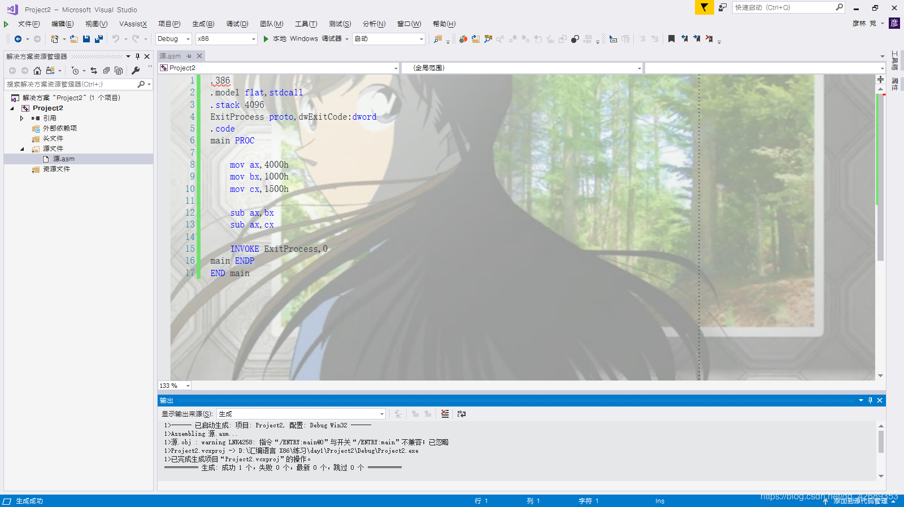The image size is (904, 507).
Task: Open the VAssistX menu
Action: (133, 24)
